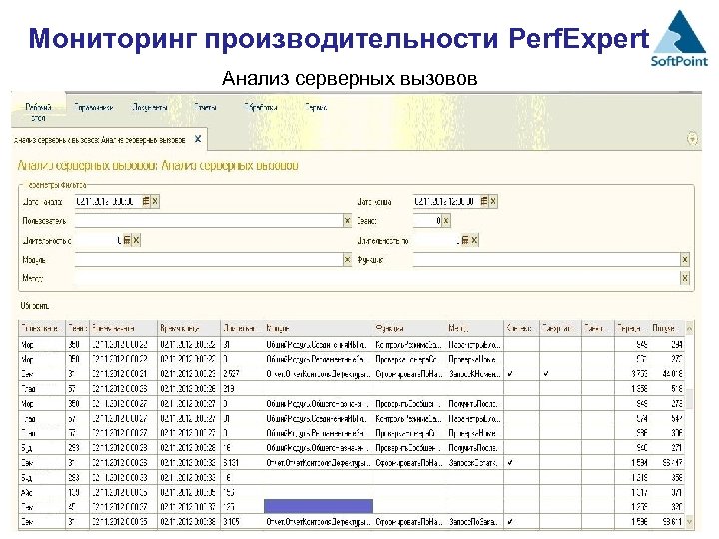Clear the Метод filter field
Viewport: 719px width, 539px height.
(x=685, y=278)
